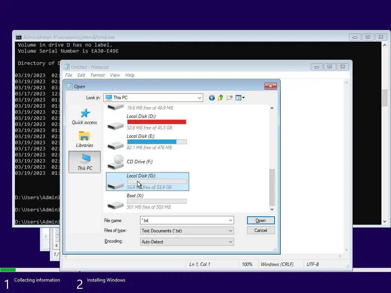Click the UTF-8 status bar entry
Screen dimensions: 391x293
click(x=313, y=264)
